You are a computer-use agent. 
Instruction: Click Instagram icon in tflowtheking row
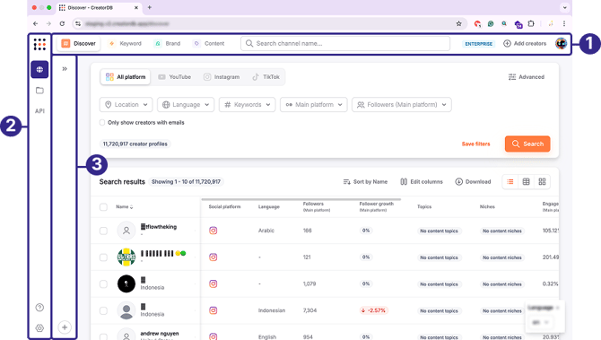click(x=213, y=231)
